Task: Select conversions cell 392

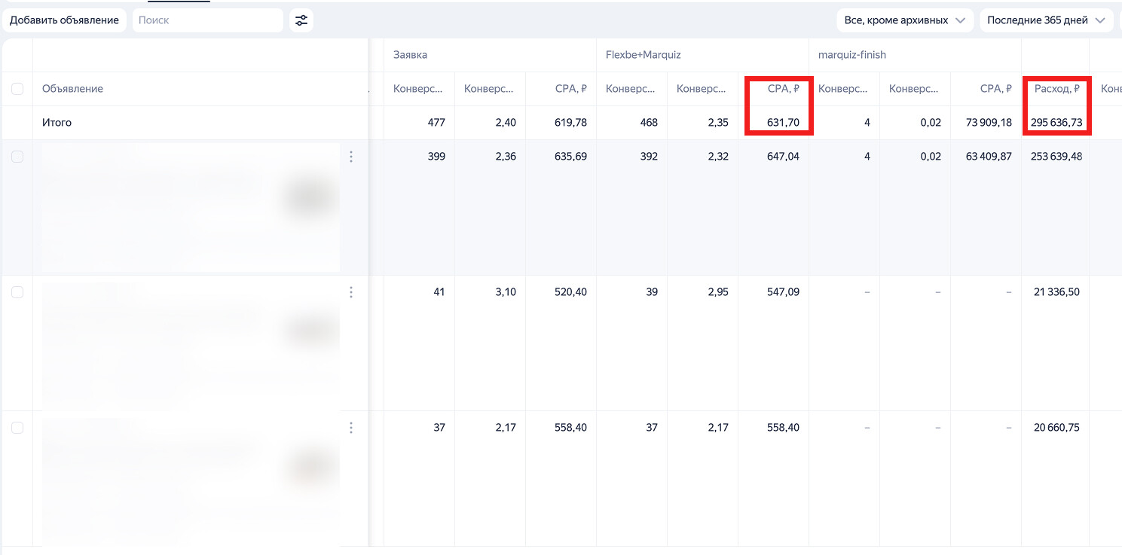Action: (x=649, y=157)
